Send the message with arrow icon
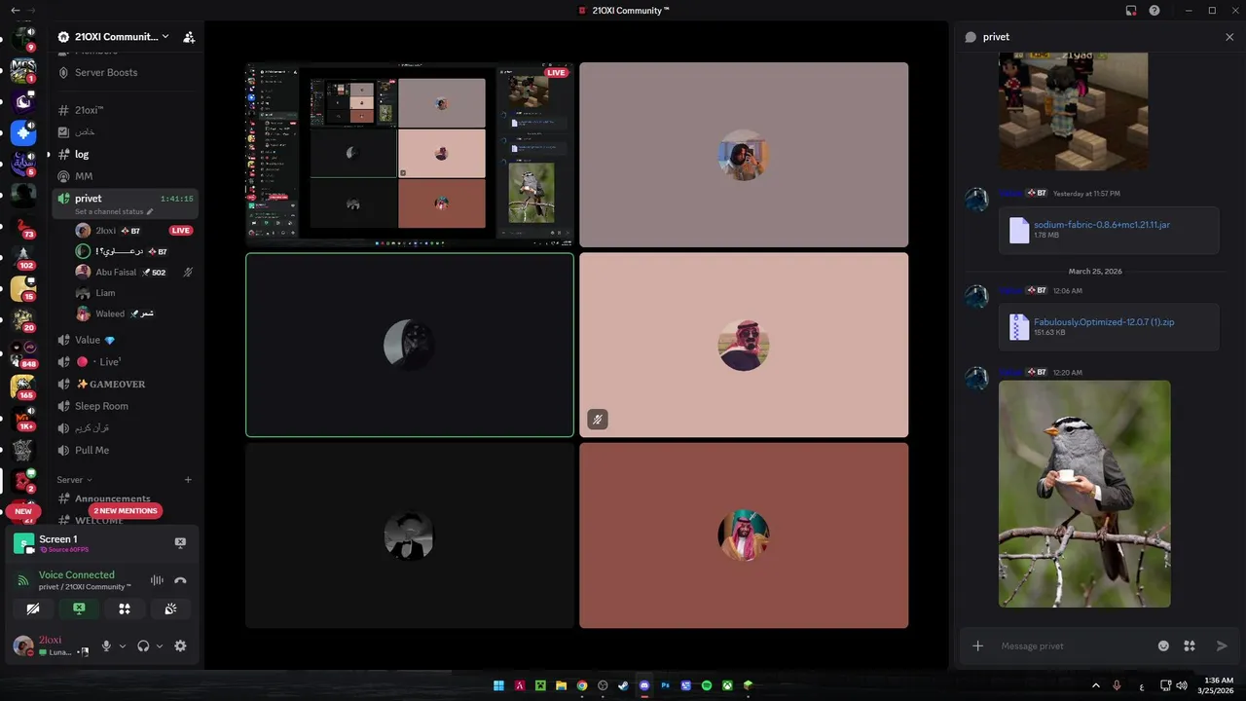 click(1222, 646)
